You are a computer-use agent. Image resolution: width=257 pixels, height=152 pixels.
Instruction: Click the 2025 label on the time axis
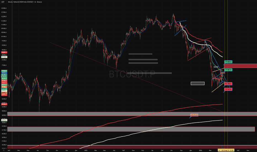pyautogui.click(x=86, y=150)
